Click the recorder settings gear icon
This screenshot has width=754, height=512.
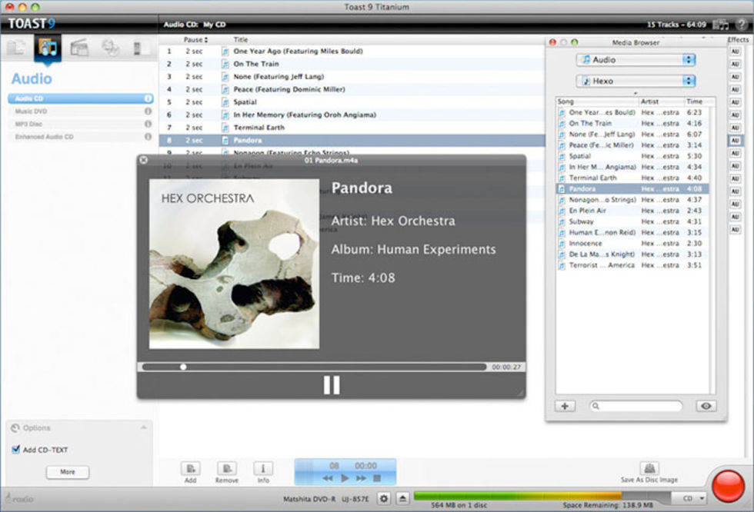(384, 499)
